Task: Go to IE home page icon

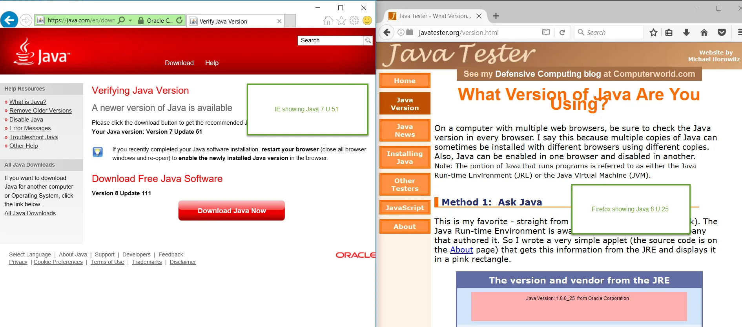Action: (328, 20)
